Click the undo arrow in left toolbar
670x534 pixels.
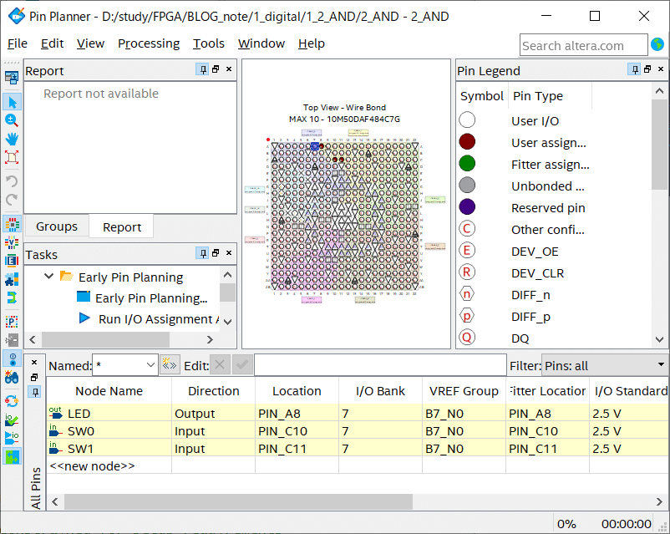(x=12, y=181)
